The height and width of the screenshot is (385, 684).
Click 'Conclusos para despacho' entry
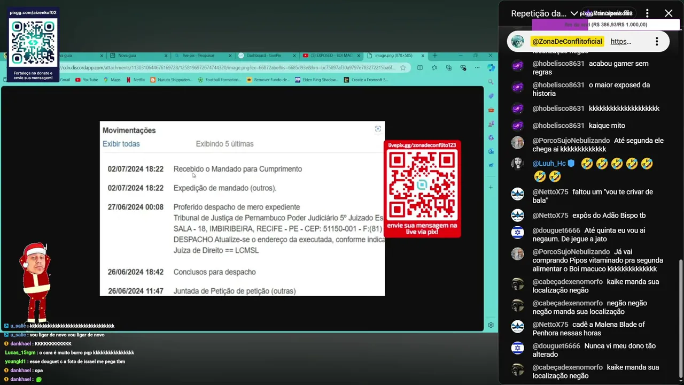click(x=215, y=272)
